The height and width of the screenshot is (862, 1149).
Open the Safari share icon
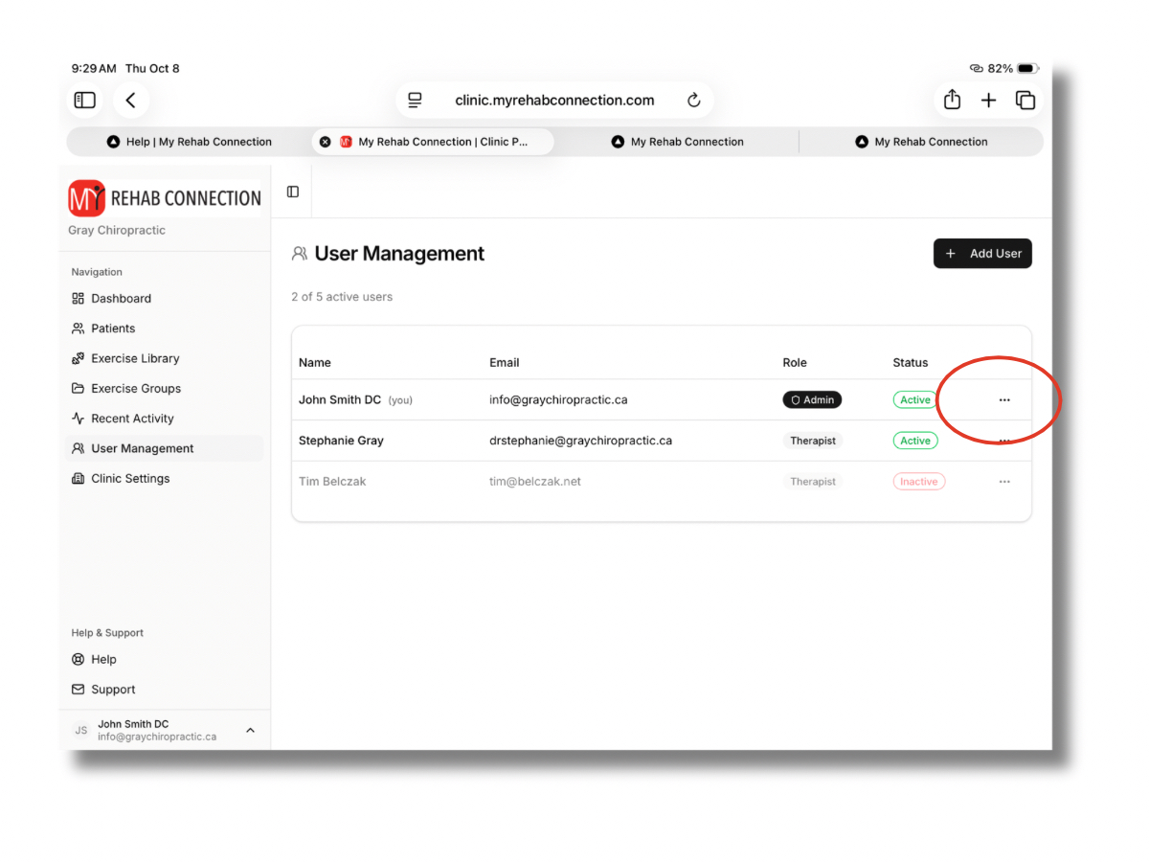point(952,99)
